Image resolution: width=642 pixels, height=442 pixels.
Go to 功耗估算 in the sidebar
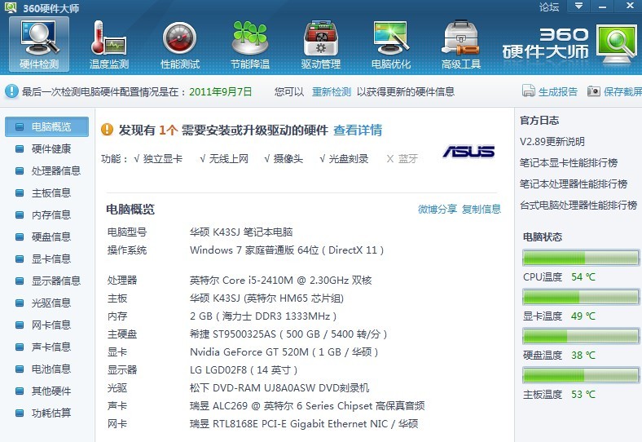(51, 413)
